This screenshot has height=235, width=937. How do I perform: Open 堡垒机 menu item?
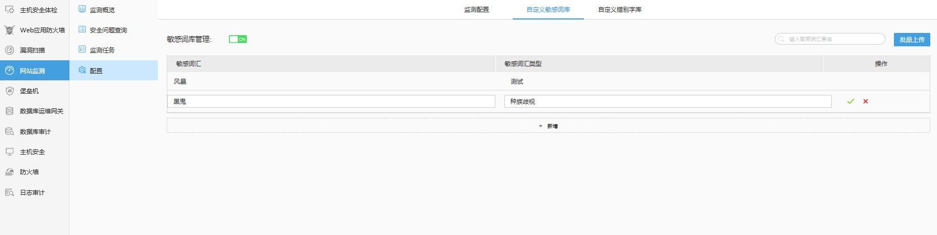(x=35, y=91)
